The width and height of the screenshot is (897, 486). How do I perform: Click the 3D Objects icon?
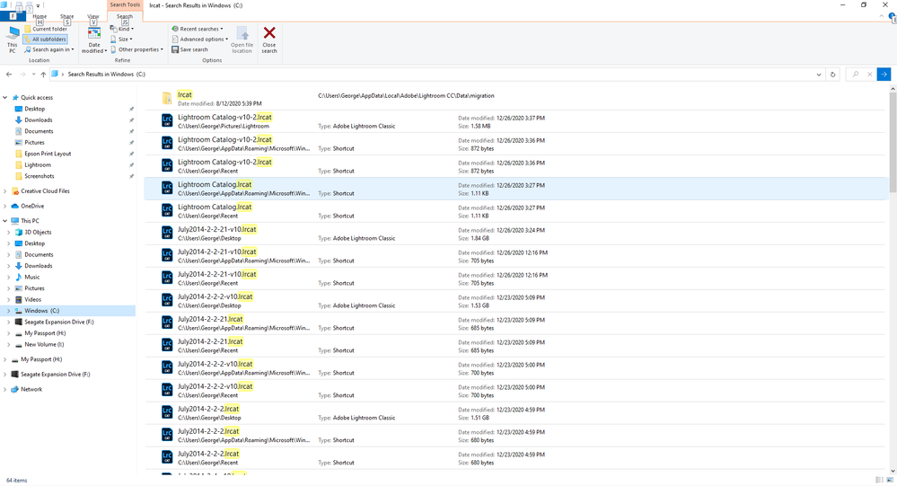click(18, 233)
